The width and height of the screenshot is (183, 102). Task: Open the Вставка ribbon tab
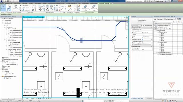click(x=31, y=3)
